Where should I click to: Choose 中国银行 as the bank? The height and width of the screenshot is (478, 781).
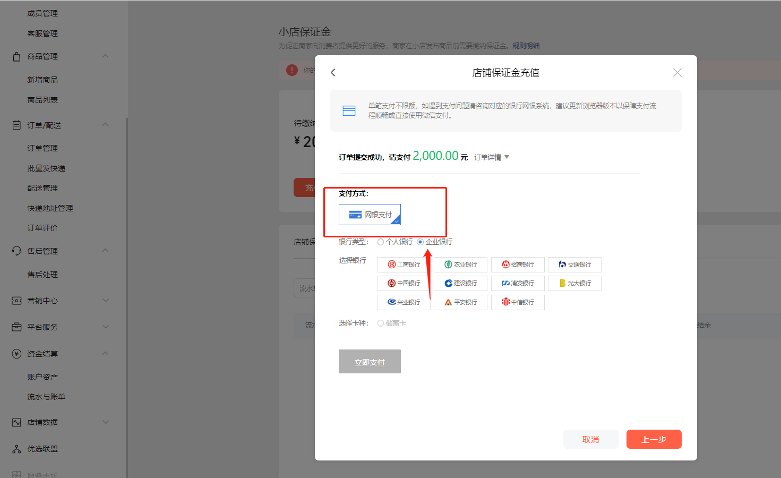404,283
